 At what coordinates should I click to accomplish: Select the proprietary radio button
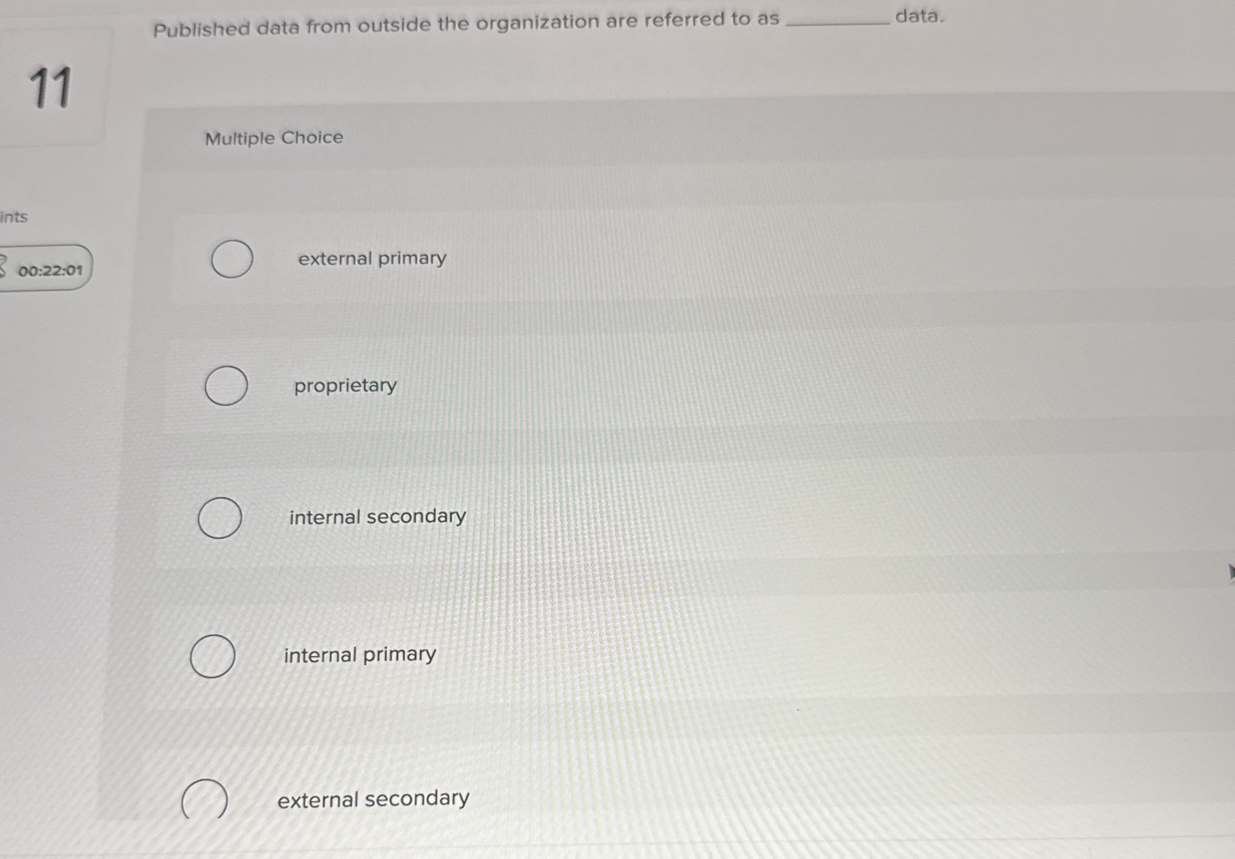pos(227,385)
